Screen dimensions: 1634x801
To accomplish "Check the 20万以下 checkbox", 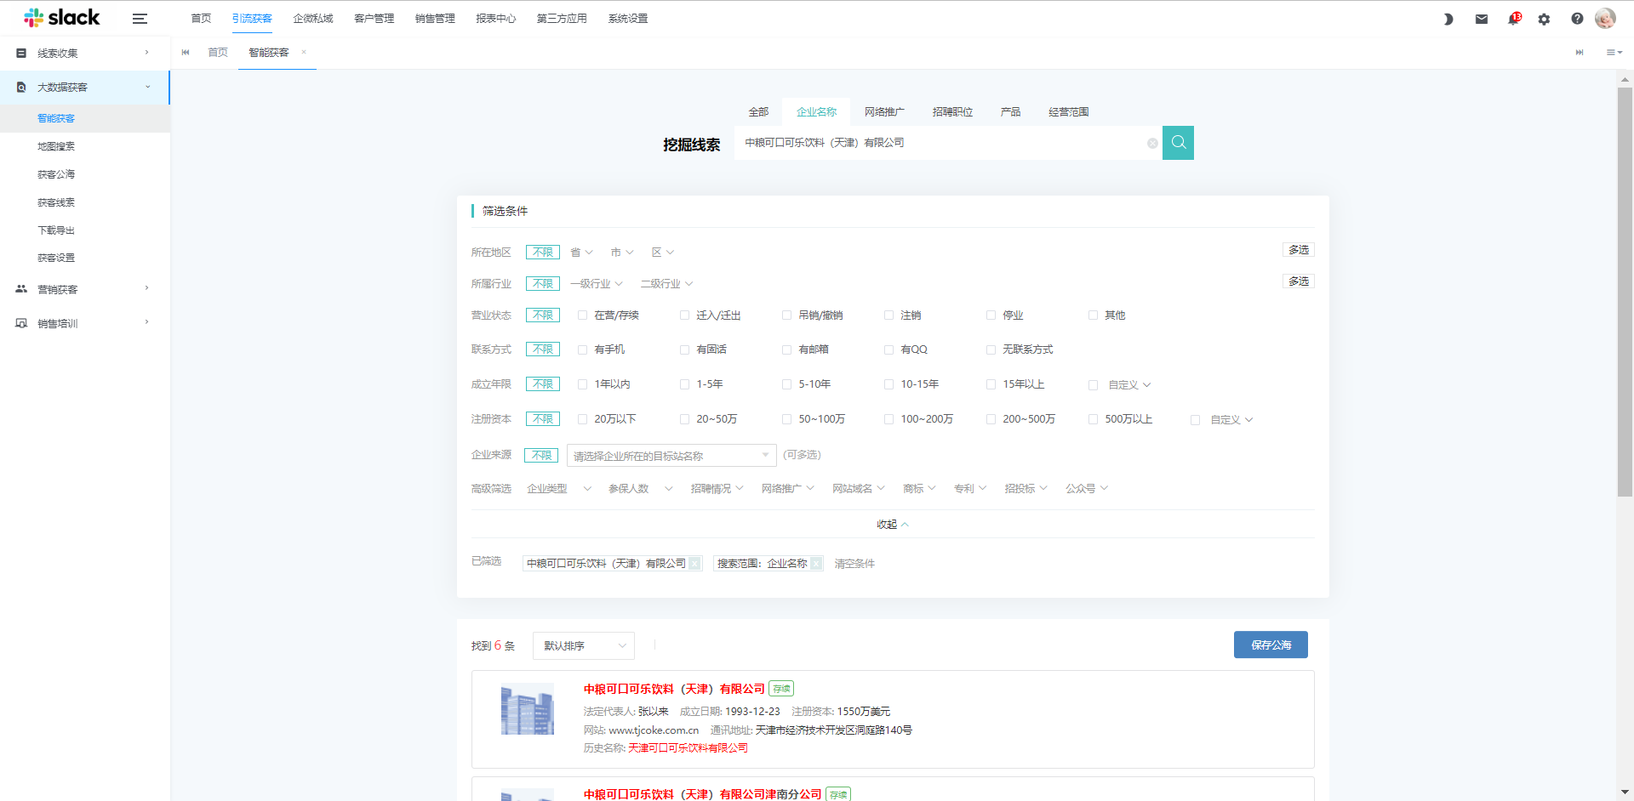I will click(583, 419).
